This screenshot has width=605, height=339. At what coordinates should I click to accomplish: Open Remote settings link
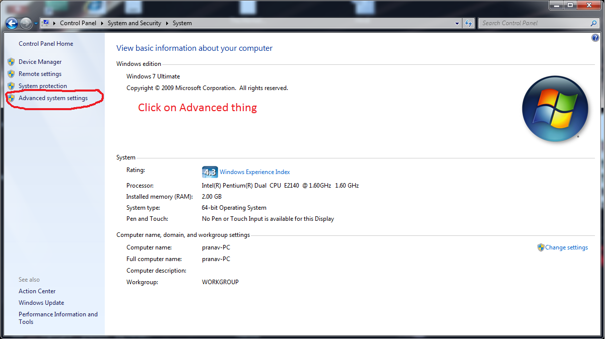[40, 74]
